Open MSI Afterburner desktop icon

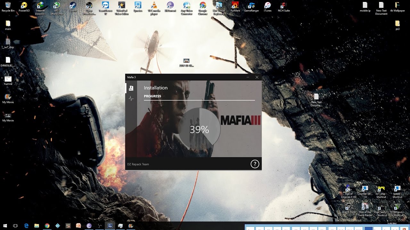(x=57, y=8)
